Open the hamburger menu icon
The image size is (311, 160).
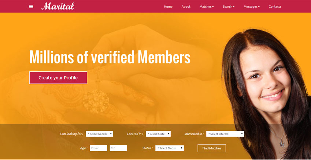coord(31,7)
